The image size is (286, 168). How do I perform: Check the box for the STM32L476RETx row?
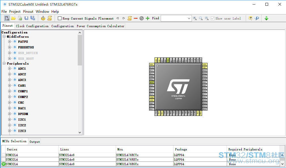pyautogui.click(x=3, y=160)
